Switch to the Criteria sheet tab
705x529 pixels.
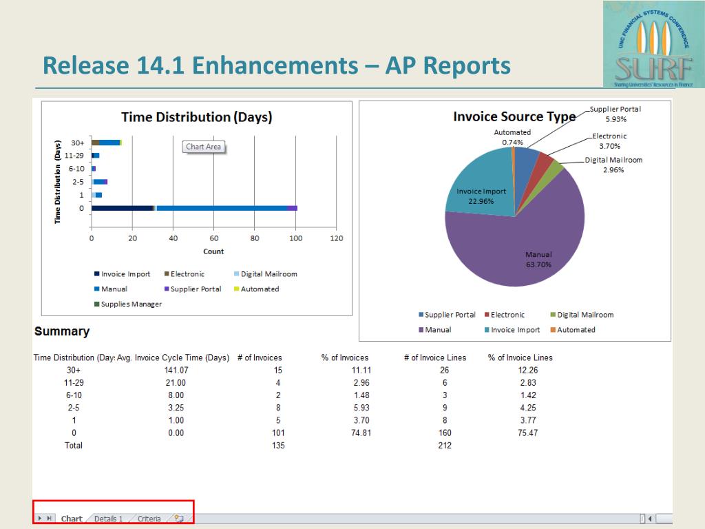pyautogui.click(x=149, y=519)
